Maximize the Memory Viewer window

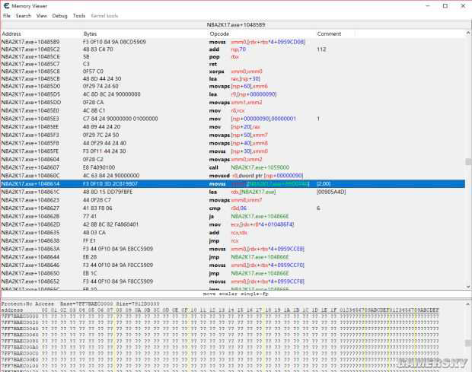pyautogui.click(x=444, y=6)
